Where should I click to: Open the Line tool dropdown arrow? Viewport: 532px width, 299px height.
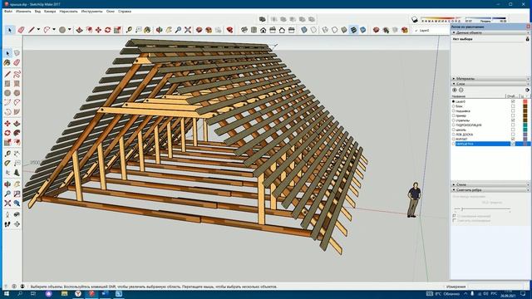pyautogui.click(x=38, y=30)
